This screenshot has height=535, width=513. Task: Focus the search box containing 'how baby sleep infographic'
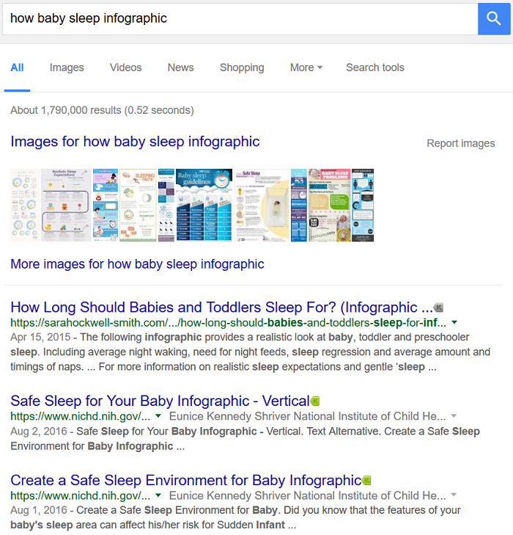click(240, 19)
